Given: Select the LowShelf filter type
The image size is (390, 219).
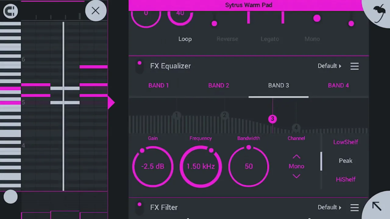Looking at the screenshot, I should [x=346, y=142].
